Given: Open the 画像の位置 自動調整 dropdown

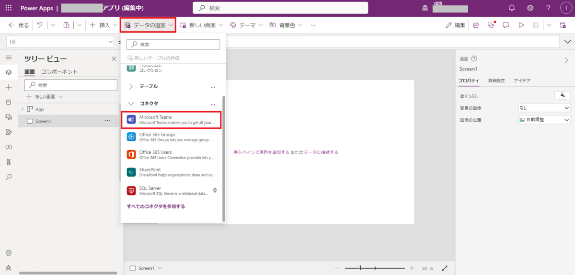Looking at the screenshot, I should [544, 119].
